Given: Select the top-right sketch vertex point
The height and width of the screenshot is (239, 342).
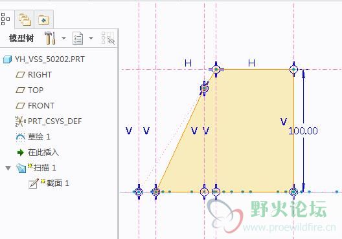Looking at the screenshot, I should [293, 69].
